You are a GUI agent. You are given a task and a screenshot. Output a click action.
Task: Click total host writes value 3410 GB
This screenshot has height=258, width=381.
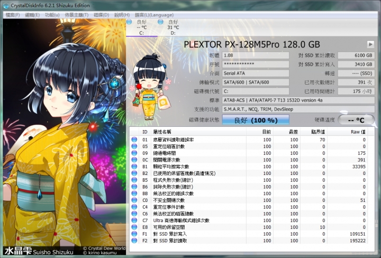tap(356, 64)
